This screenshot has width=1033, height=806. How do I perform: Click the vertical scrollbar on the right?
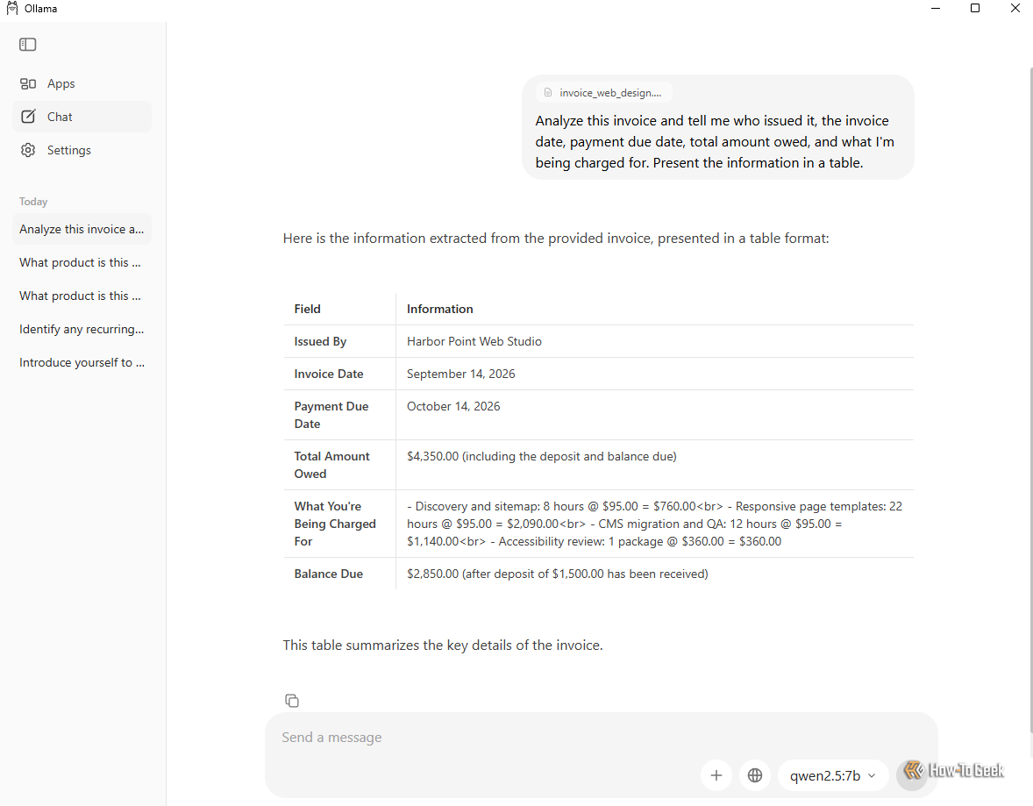click(x=1030, y=402)
